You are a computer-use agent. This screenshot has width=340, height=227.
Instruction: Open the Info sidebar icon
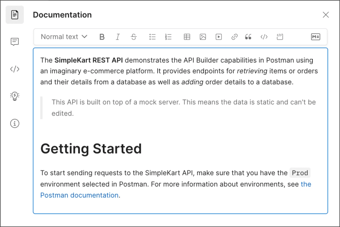point(14,123)
